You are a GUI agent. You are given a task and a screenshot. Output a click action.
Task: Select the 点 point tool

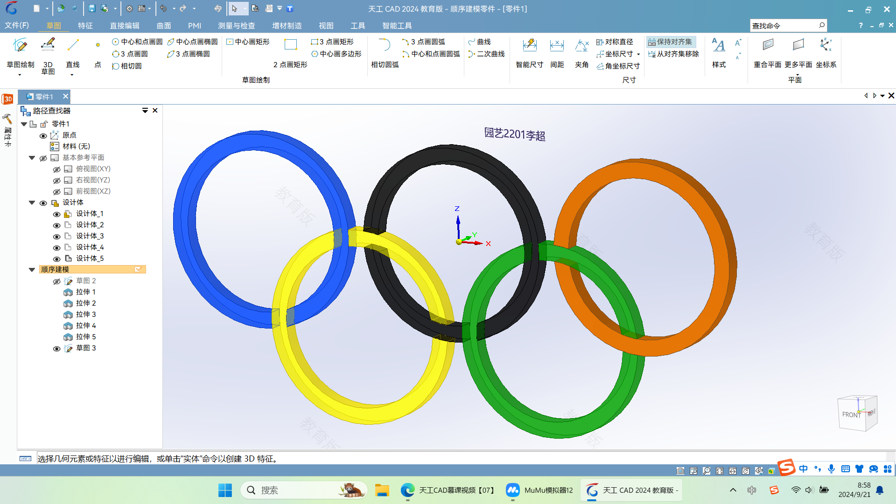(x=98, y=53)
